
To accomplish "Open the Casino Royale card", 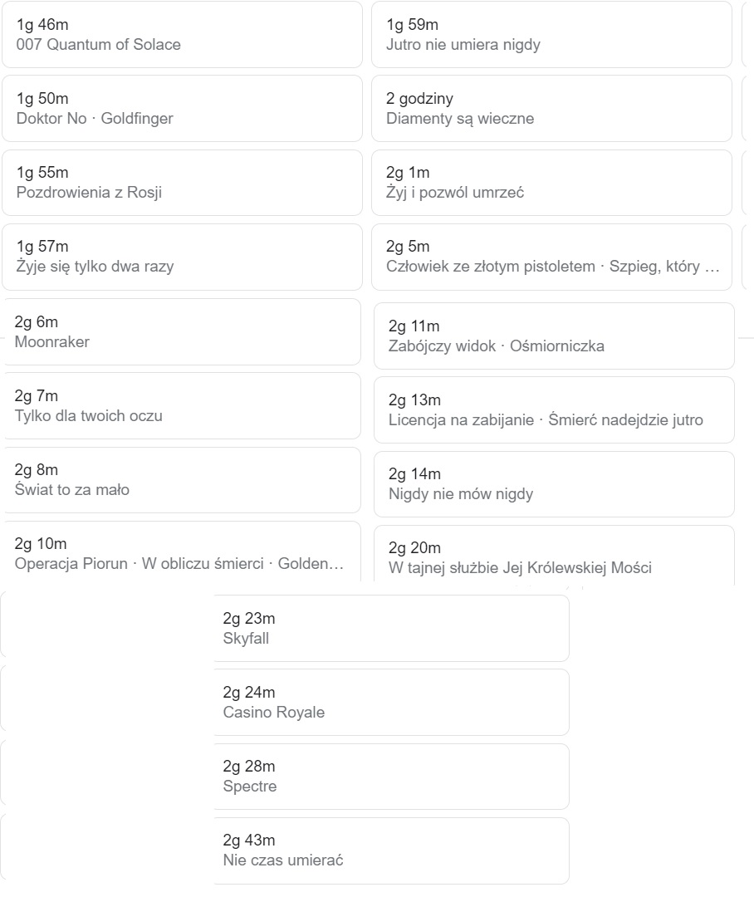I will click(391, 702).
